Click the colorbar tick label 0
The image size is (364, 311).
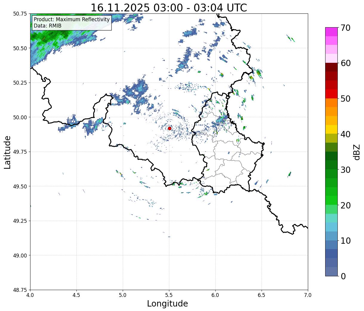343,276
